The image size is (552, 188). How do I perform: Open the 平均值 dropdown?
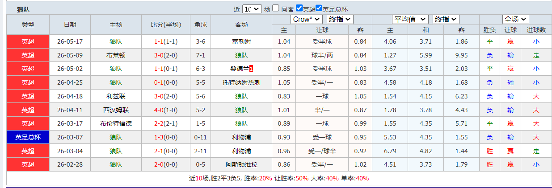click(x=410, y=20)
